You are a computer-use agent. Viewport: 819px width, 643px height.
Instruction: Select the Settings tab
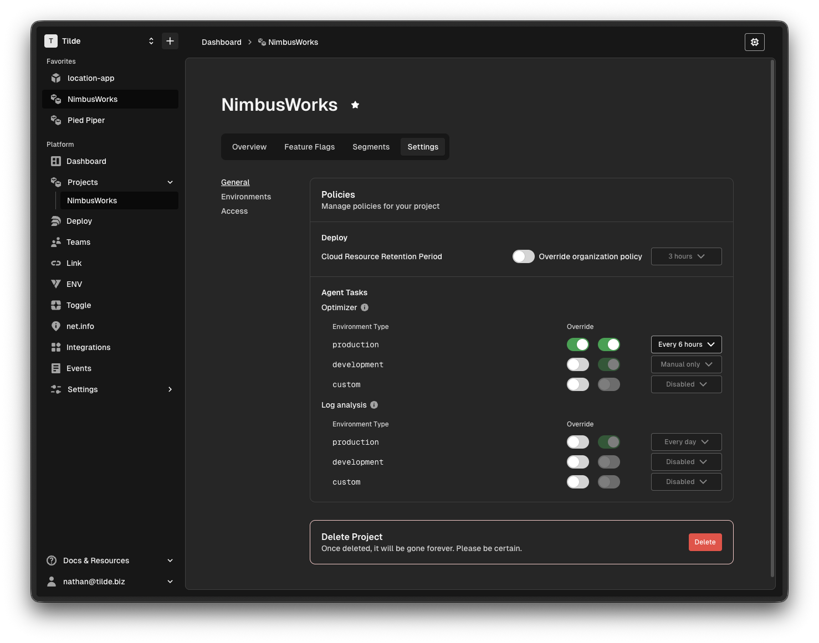(x=423, y=147)
